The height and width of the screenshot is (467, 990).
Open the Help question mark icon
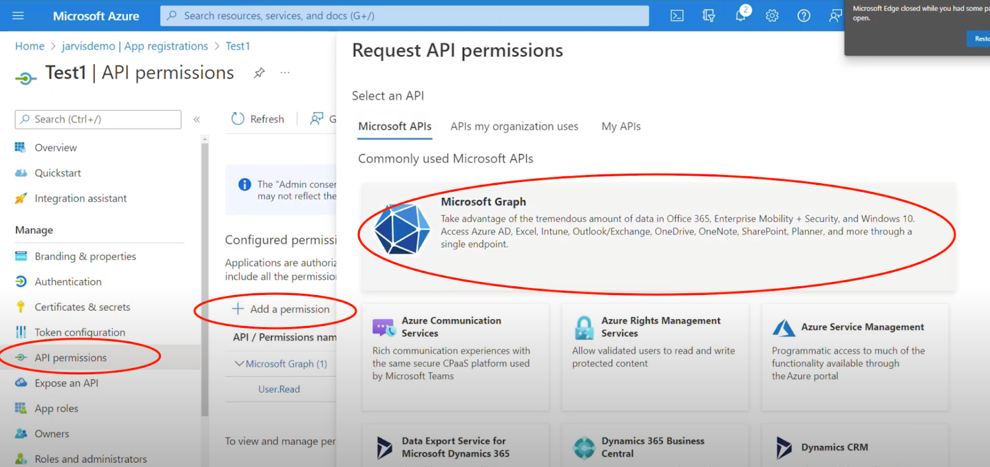(804, 15)
